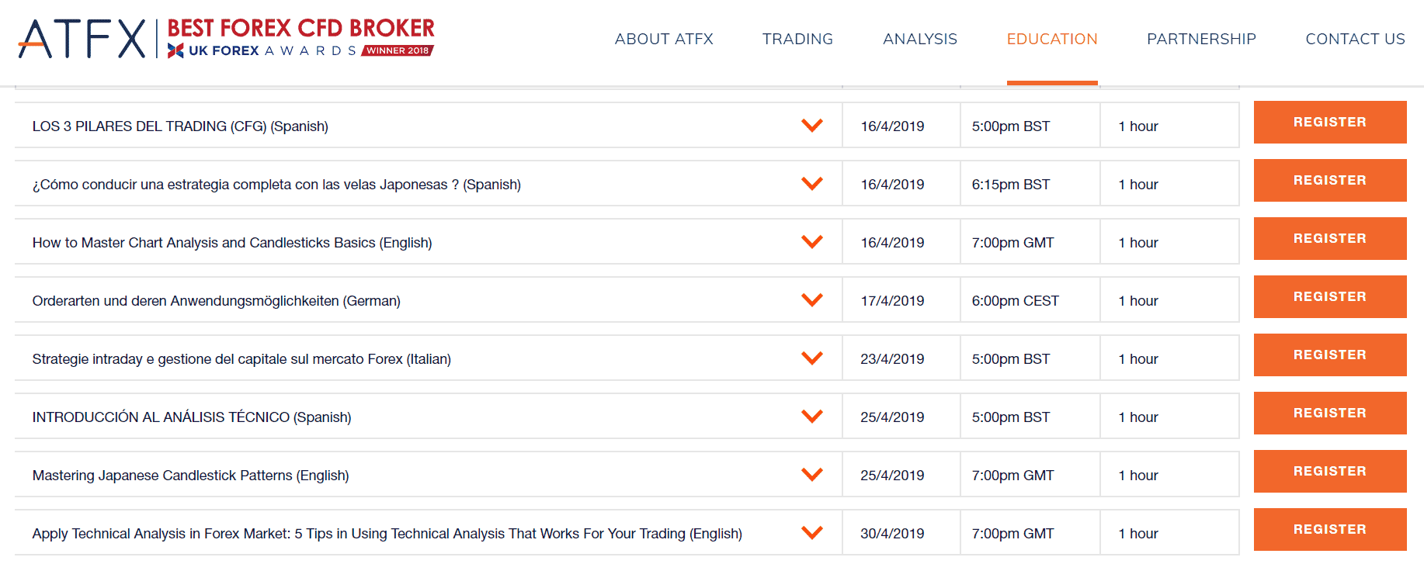Open the EDUCATION menu
This screenshot has height=564, width=1424.
coord(1052,39)
